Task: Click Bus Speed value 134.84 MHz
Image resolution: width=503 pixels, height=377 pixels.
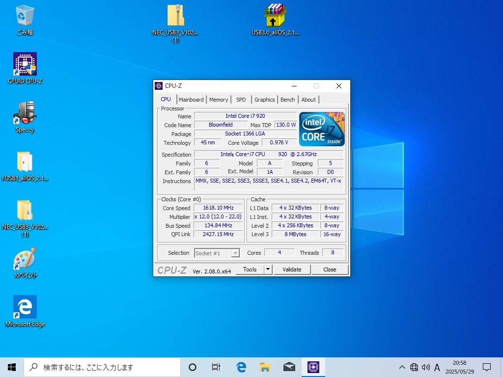Action: pyautogui.click(x=218, y=225)
